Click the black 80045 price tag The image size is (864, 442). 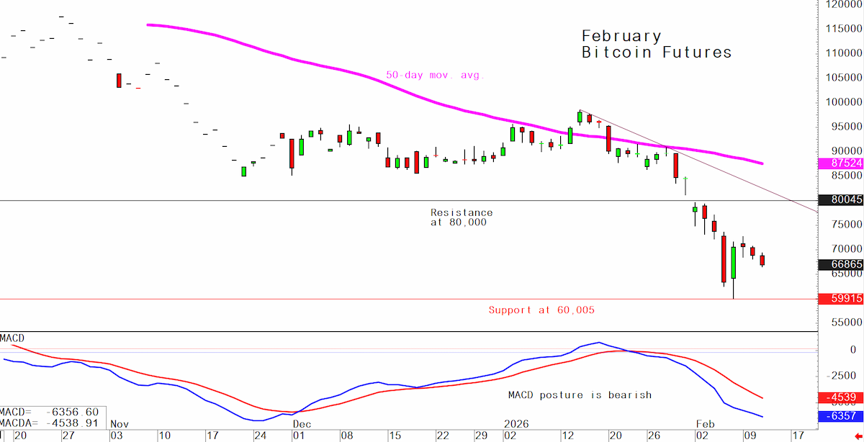pyautogui.click(x=841, y=200)
